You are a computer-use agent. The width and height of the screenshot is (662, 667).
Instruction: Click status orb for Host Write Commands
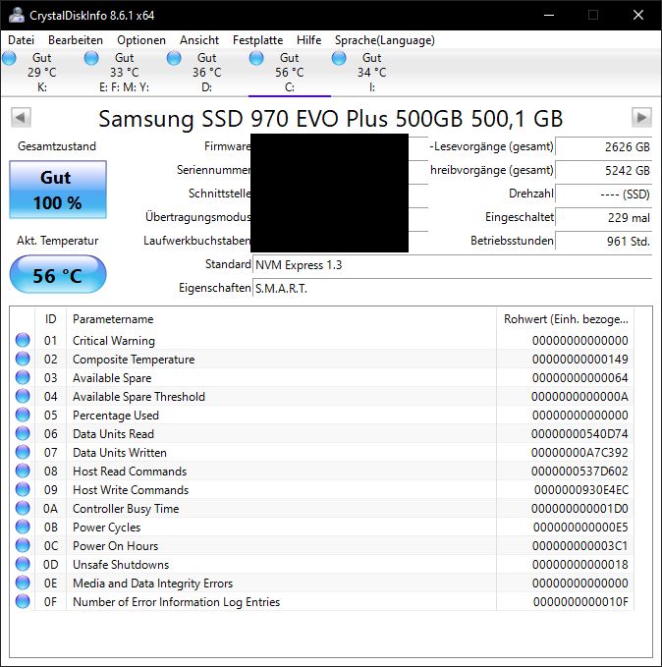click(23, 489)
